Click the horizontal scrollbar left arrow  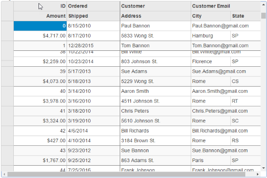tap(4, 174)
